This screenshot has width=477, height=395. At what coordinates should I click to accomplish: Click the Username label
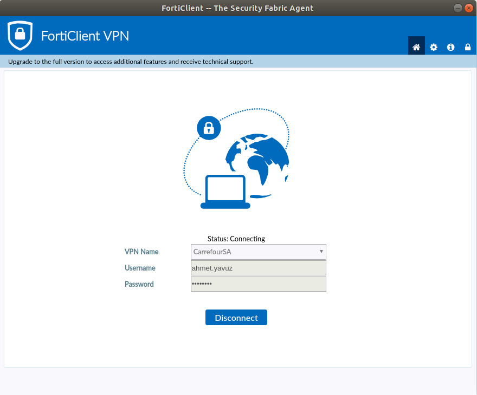click(x=140, y=268)
